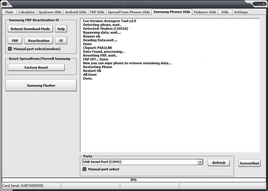Click log line 'Reading Data,wait....'
The width and height of the screenshot is (268, 191).
[x=100, y=40]
